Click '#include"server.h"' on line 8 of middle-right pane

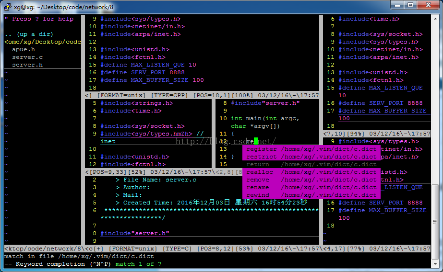(x=265, y=103)
